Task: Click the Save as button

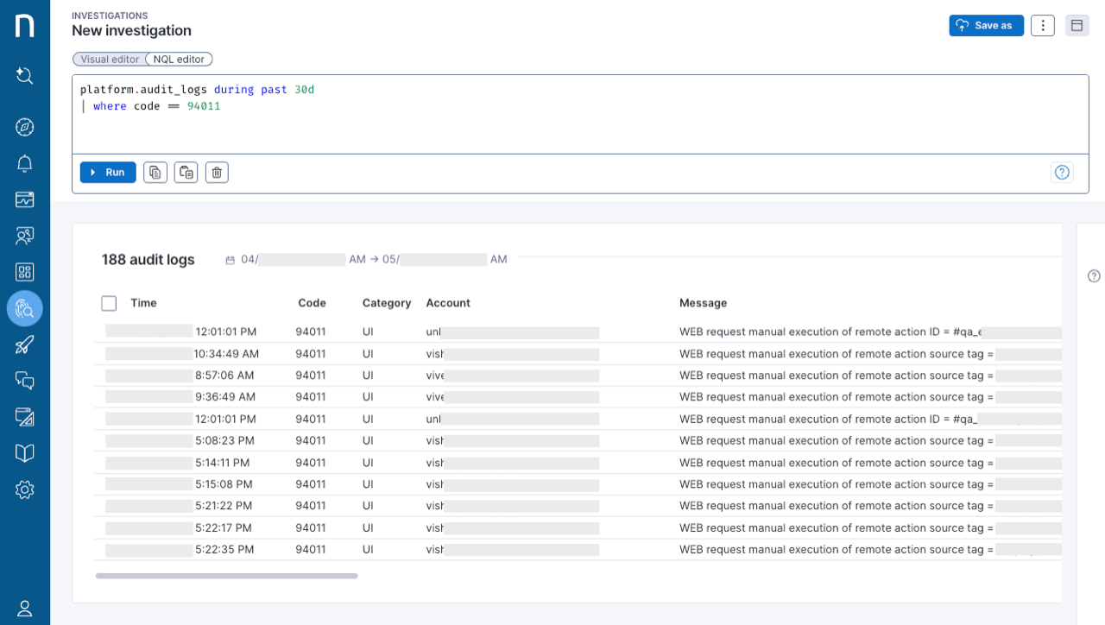Action: 986,25
